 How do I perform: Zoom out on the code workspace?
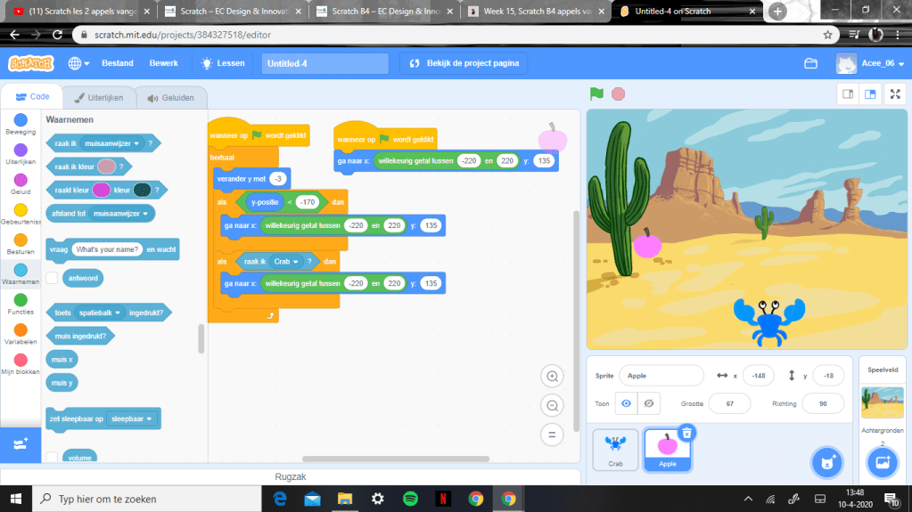click(x=552, y=406)
